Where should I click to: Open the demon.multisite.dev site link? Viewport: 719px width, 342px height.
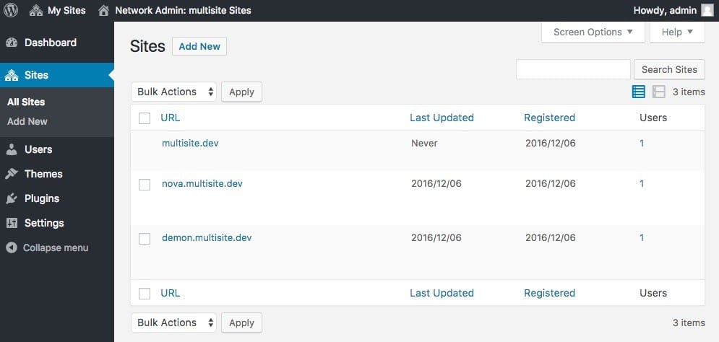[207, 237]
